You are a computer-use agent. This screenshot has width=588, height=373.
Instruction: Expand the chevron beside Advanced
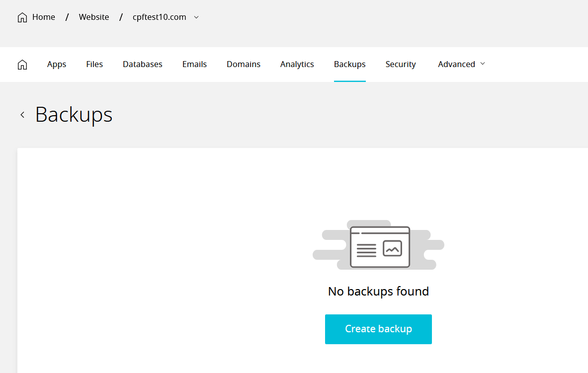(x=483, y=64)
